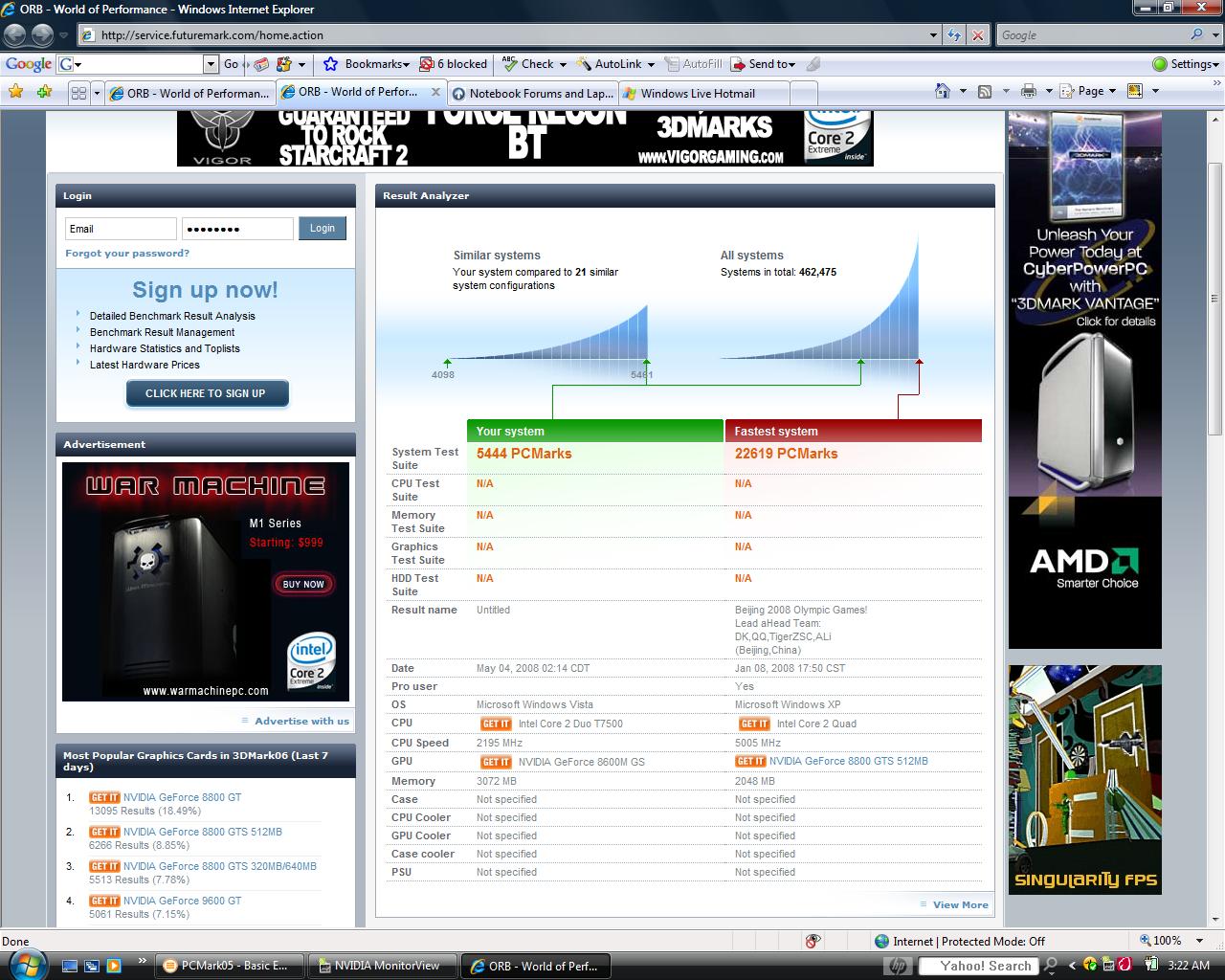
Task: Switch to NVIDIA MonitorView taskbar window
Action: [x=384, y=966]
